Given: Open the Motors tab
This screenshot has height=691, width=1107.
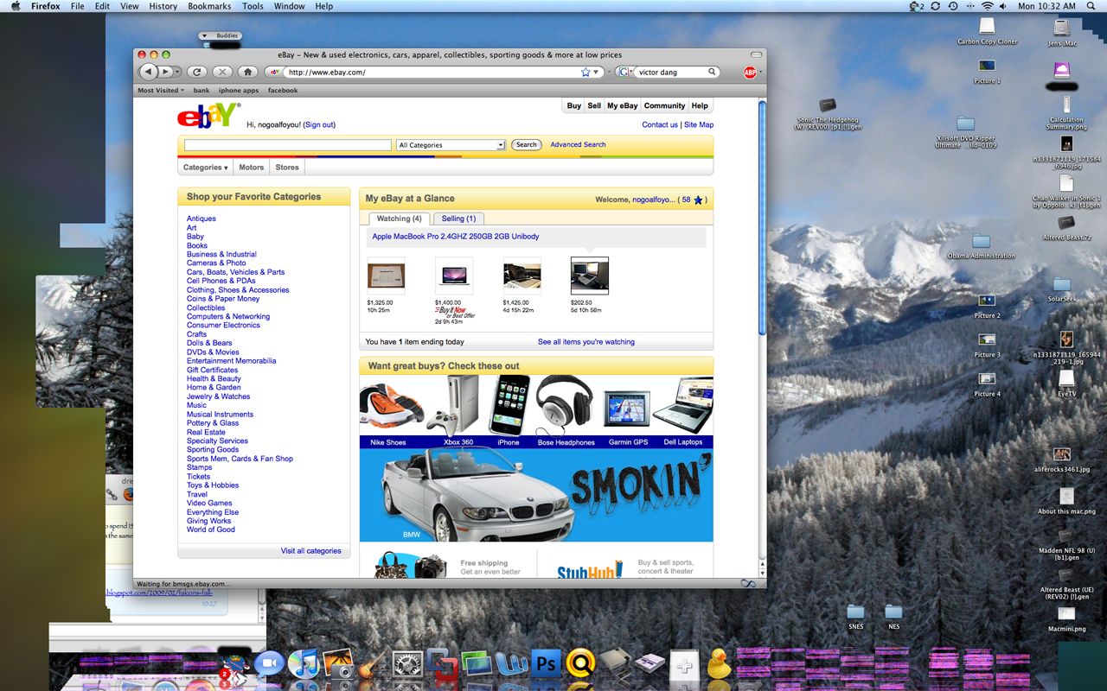Looking at the screenshot, I should pos(252,168).
